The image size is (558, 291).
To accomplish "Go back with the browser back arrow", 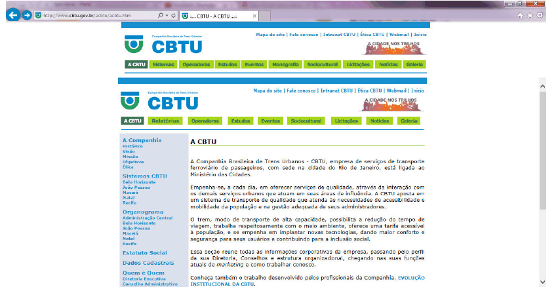I will click(13, 15).
